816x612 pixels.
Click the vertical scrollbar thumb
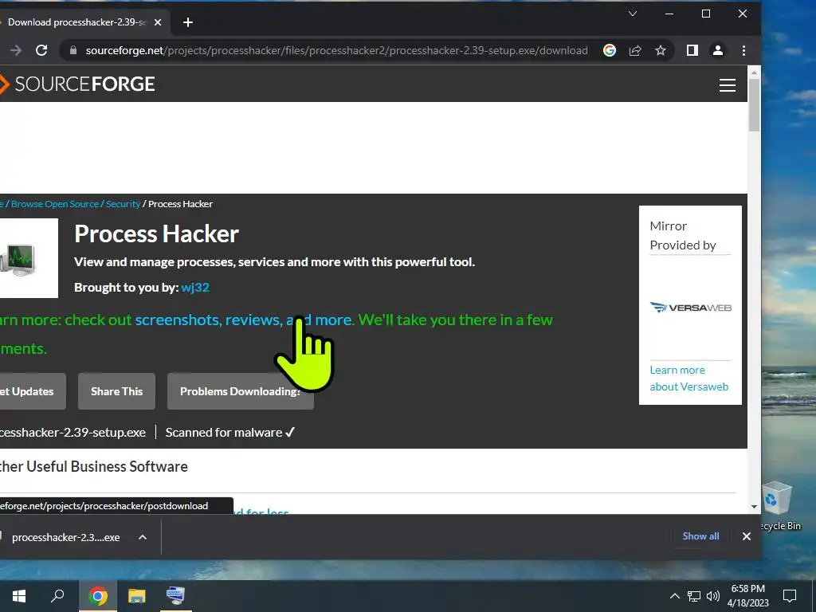(x=754, y=105)
